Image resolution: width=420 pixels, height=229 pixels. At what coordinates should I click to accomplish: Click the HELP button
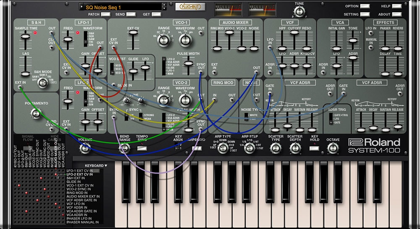point(397,6)
